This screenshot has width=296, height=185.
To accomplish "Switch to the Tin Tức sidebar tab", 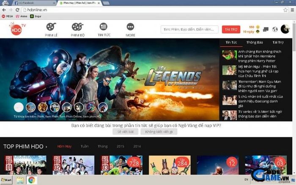I will pos(231,42).
